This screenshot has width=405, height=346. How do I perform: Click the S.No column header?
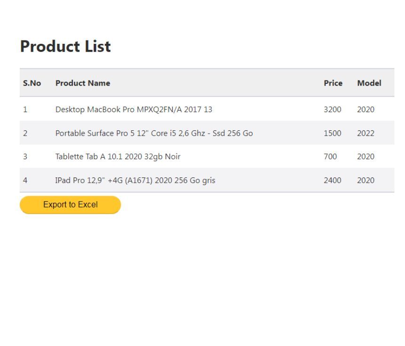[32, 83]
